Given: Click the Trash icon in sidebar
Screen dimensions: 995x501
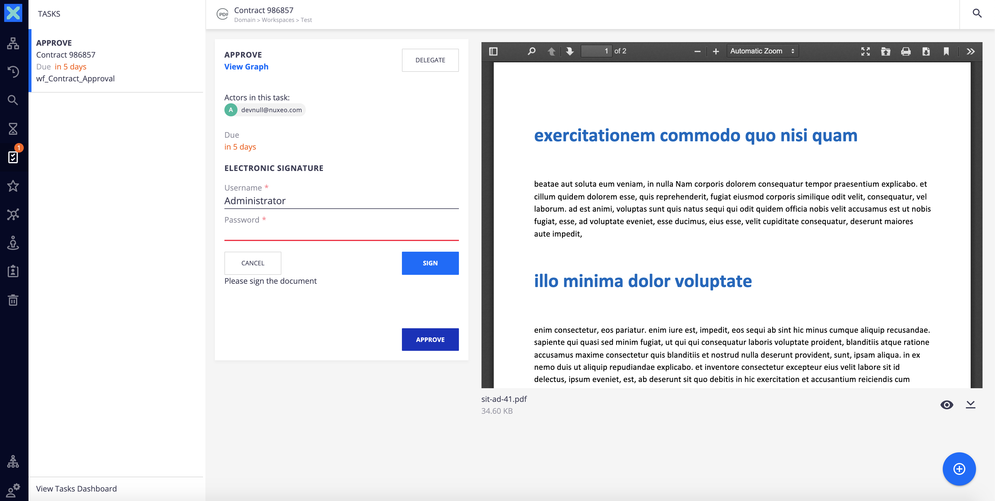Looking at the screenshot, I should pyautogui.click(x=13, y=300).
